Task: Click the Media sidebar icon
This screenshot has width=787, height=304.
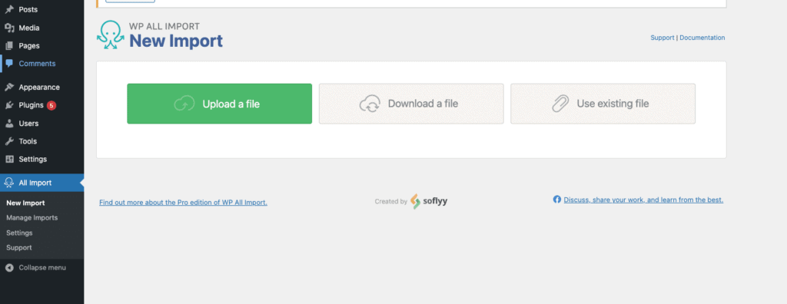Action: pos(9,28)
